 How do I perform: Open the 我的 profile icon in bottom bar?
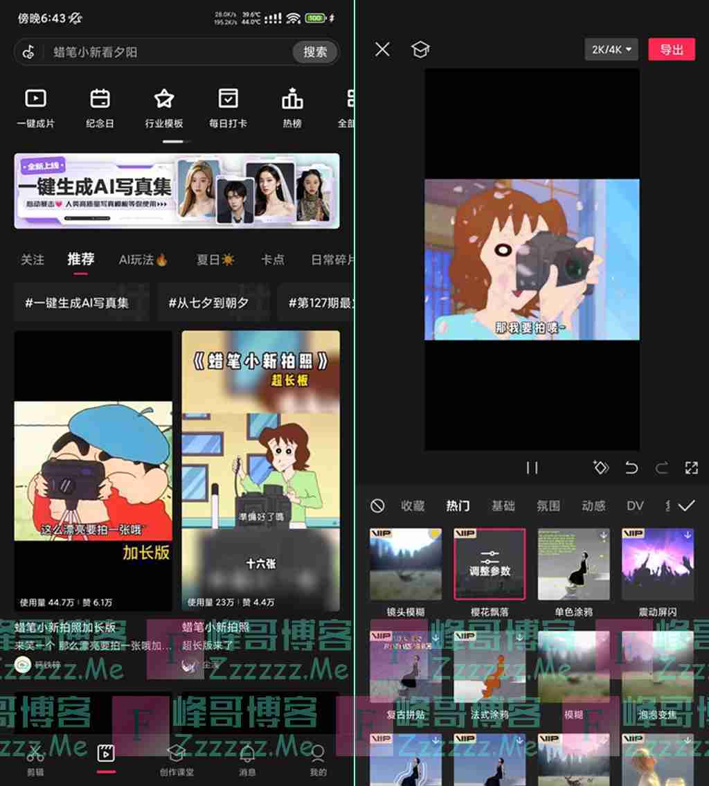pyautogui.click(x=318, y=760)
